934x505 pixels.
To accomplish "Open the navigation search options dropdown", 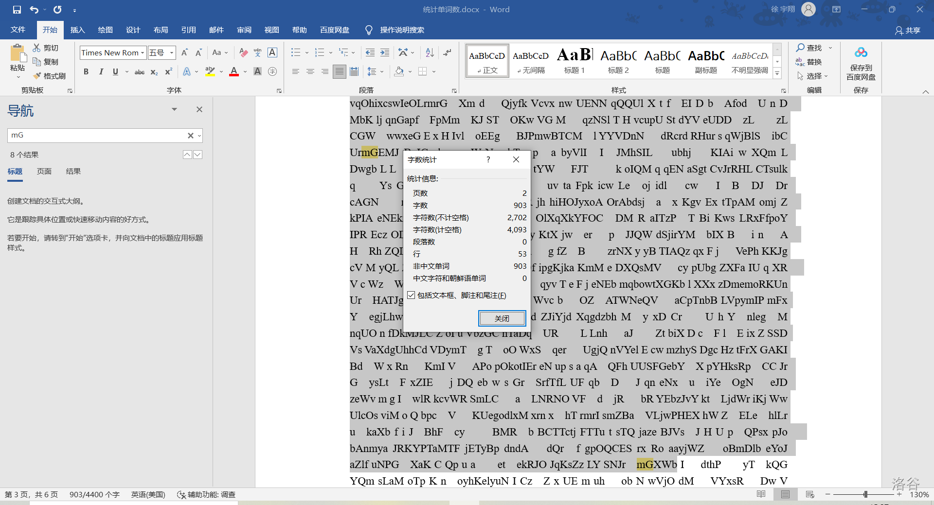I will click(x=199, y=136).
